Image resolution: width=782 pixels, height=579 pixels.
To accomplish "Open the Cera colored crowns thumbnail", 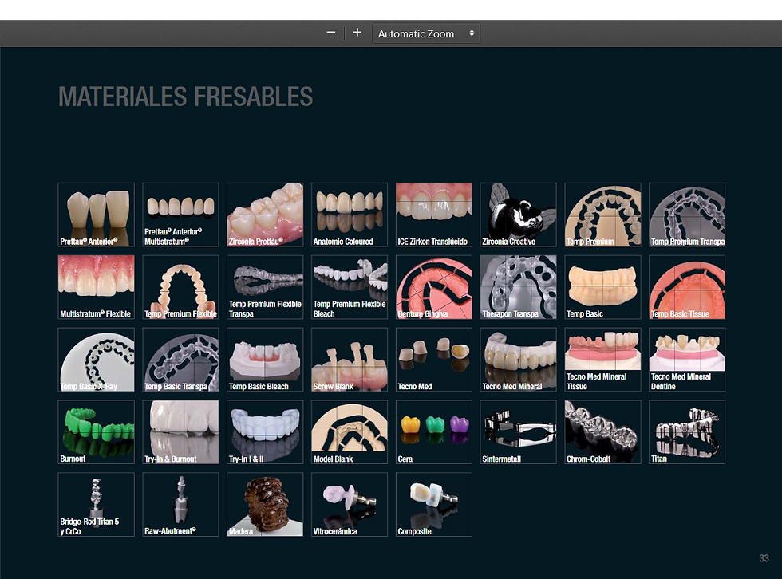I will coord(434,432).
